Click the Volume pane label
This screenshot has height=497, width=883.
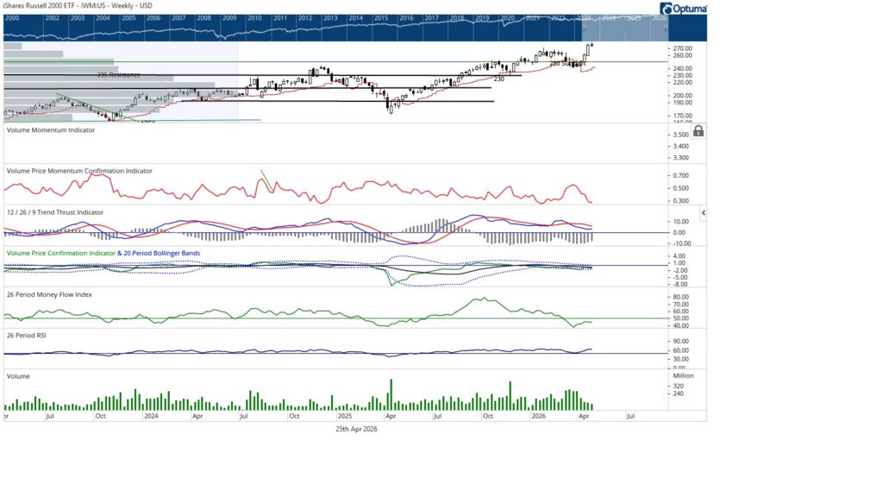19,376
